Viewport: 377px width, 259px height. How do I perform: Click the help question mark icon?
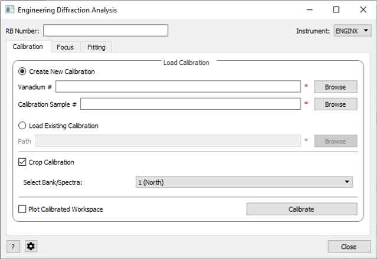click(x=12, y=246)
